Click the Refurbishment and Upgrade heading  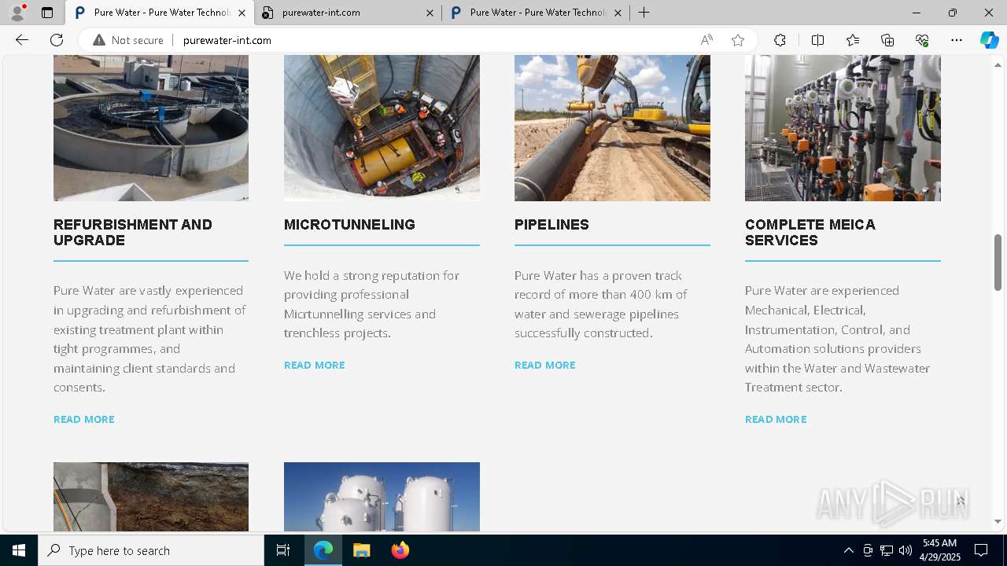(133, 233)
